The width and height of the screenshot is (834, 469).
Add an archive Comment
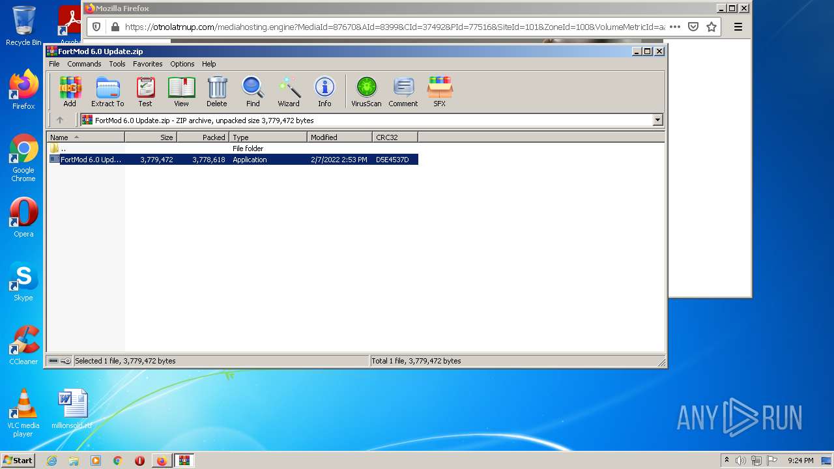pyautogui.click(x=403, y=91)
